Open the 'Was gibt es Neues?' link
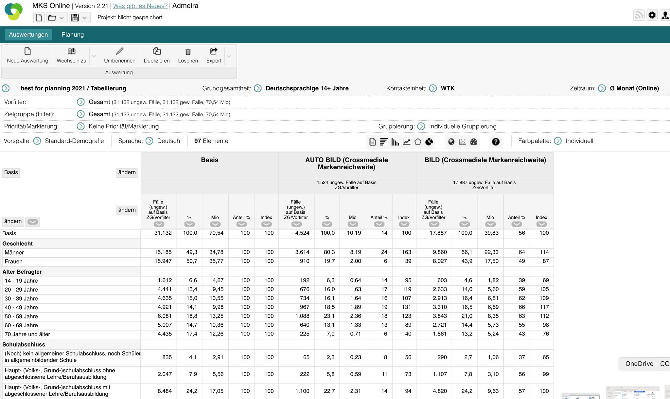This screenshot has height=399, width=670. point(140,6)
